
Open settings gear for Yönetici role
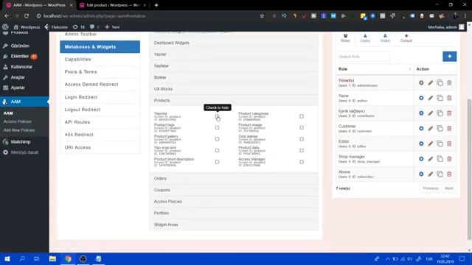421,82
